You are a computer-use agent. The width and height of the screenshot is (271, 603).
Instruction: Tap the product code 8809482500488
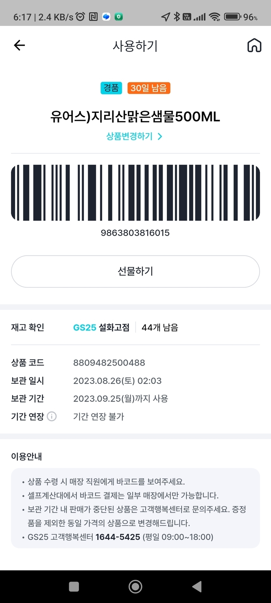tap(109, 363)
